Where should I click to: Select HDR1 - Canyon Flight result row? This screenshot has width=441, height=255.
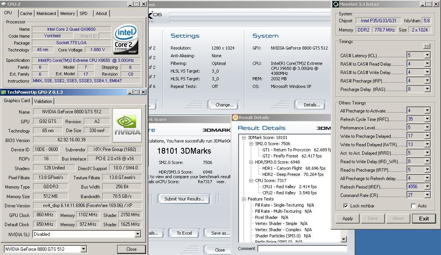294,168
